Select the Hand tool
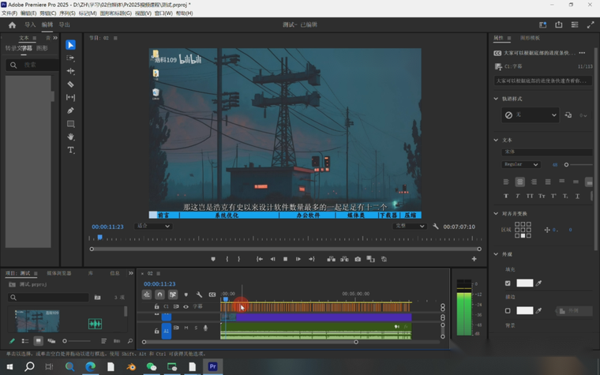The width and height of the screenshot is (600, 375). click(70, 137)
